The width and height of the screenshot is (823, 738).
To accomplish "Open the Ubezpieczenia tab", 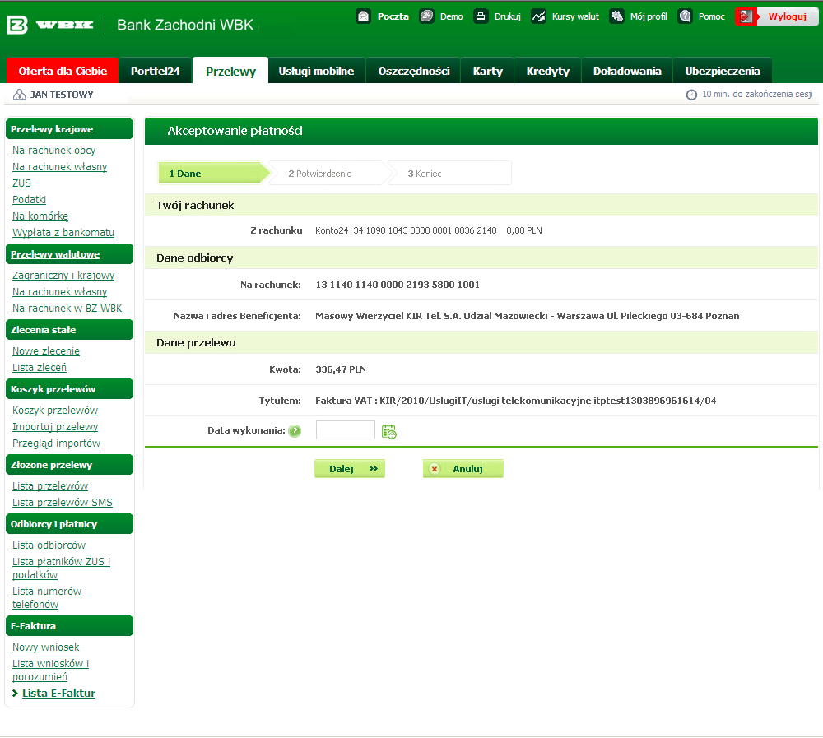I will [x=723, y=71].
